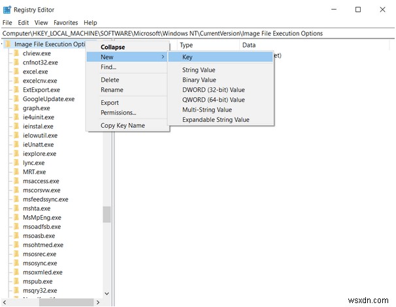396x307 pixels.
Task: Click the msaccess.exe folder icon
Action: point(16,181)
